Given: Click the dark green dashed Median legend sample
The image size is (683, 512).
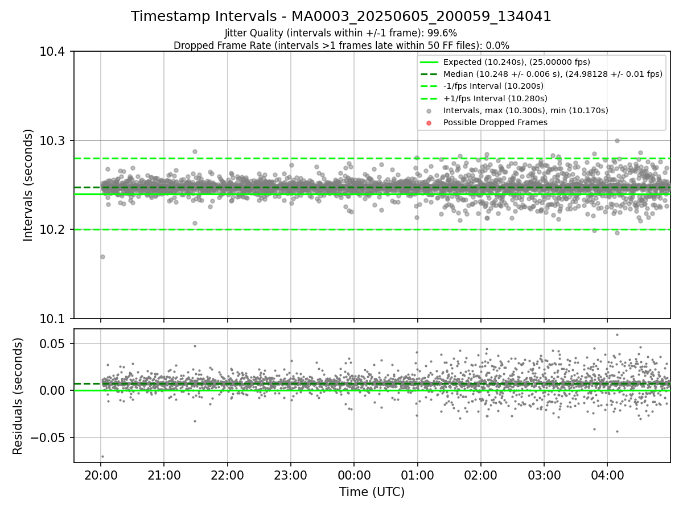Looking at the screenshot, I should click(x=429, y=74).
